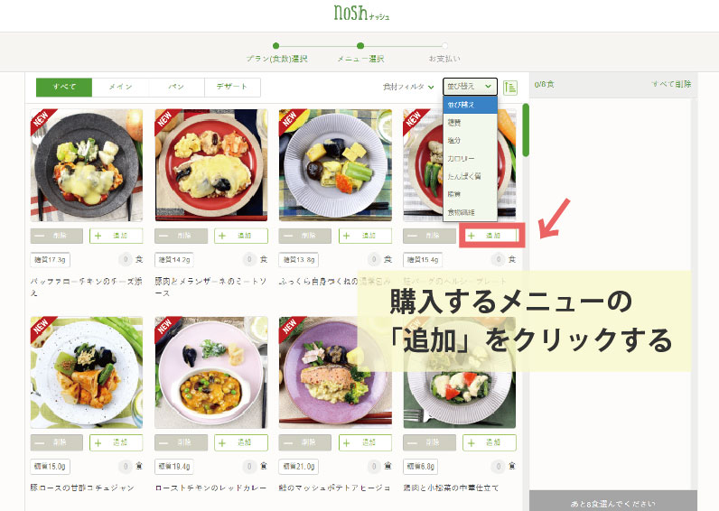
Task: Switch to the デザート tab
Action: [232, 87]
